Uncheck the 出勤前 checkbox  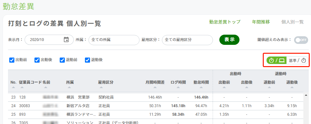tap(12, 60)
